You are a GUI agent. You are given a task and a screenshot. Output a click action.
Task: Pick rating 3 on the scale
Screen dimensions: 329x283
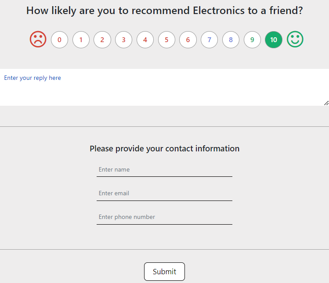point(123,40)
